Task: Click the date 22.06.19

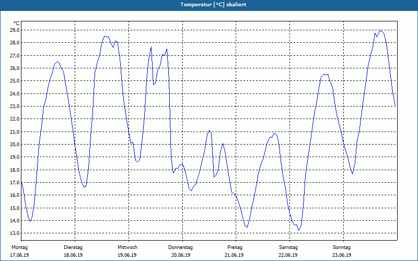Action: (x=288, y=255)
